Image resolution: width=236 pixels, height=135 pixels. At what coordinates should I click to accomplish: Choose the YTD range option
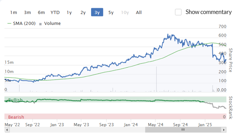[55, 12]
